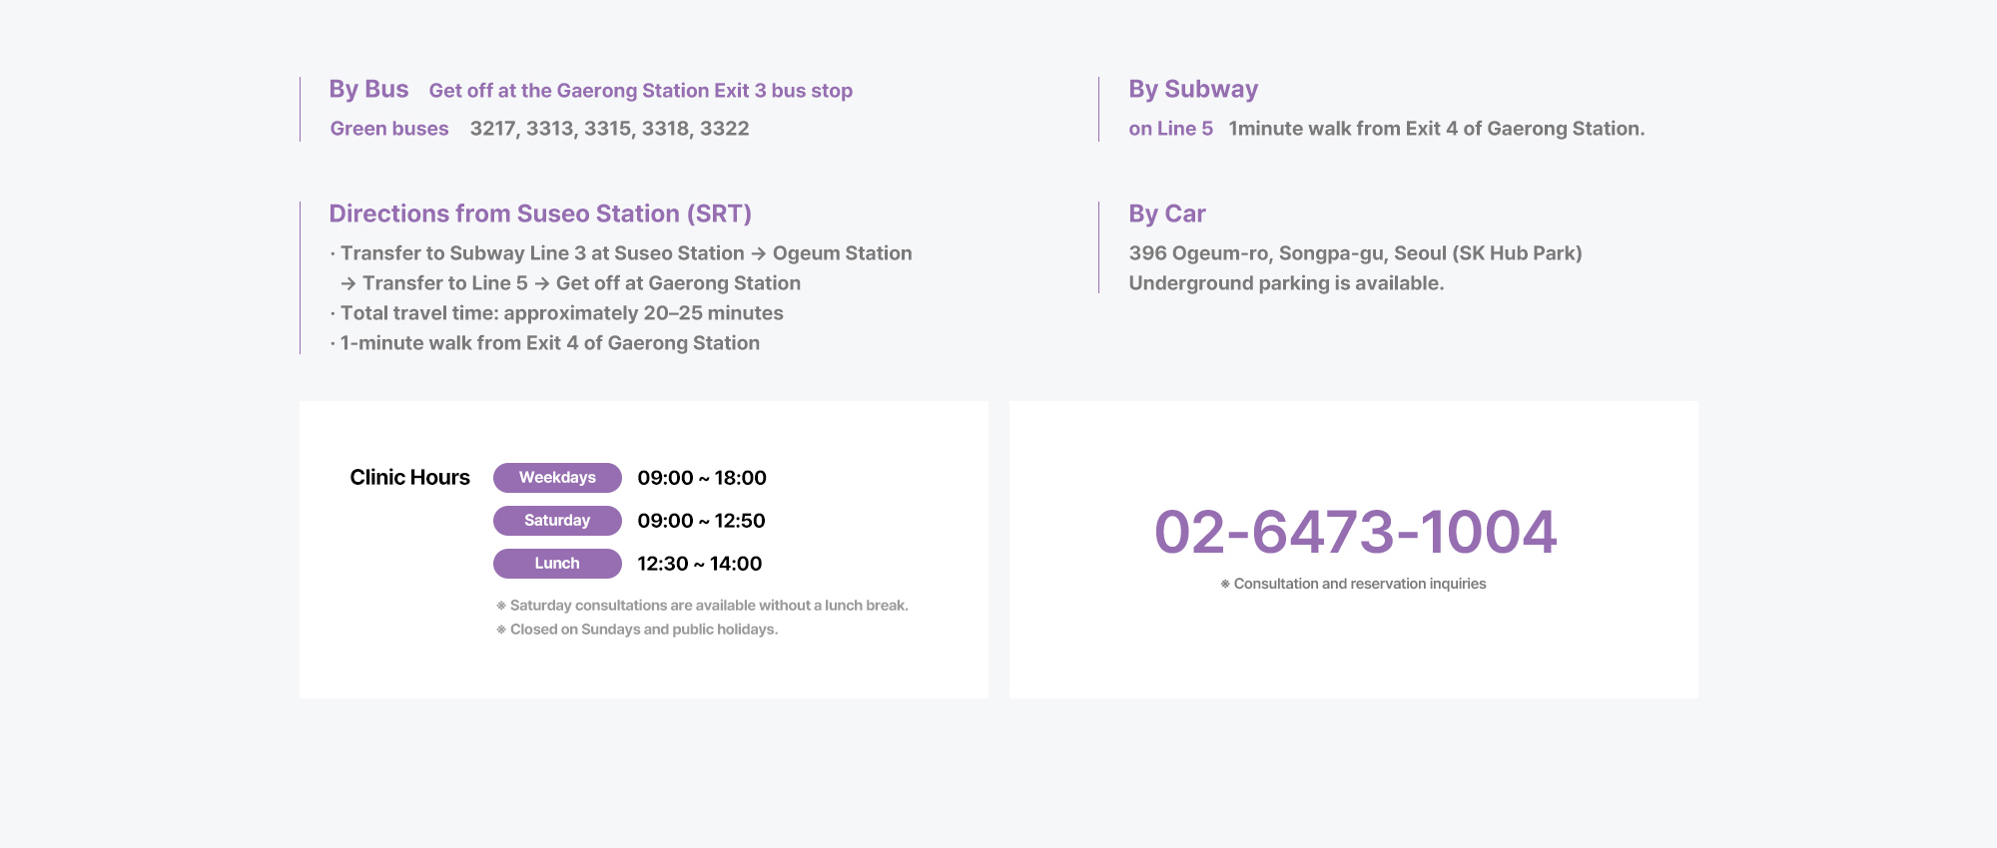Select the By Subway heading
This screenshot has width=1997, height=848.
click(1193, 89)
